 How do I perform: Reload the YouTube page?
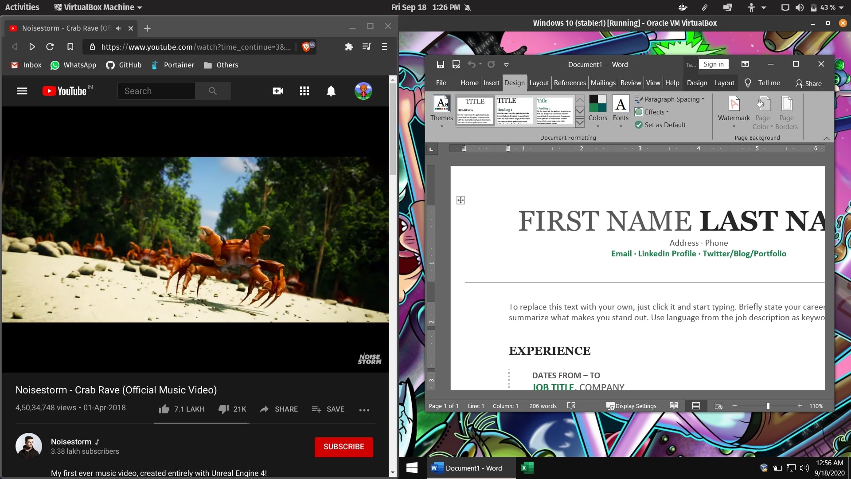click(x=50, y=47)
